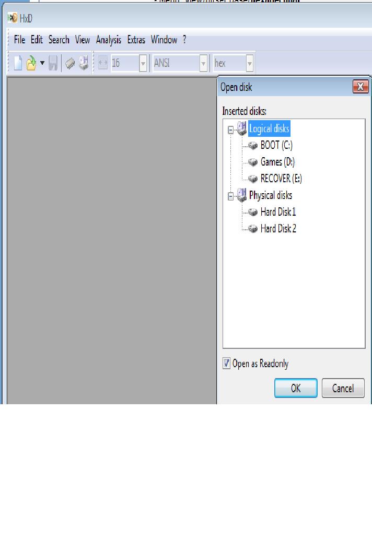Click the Cancel button
This screenshot has width=372, height=540.
[343, 388]
